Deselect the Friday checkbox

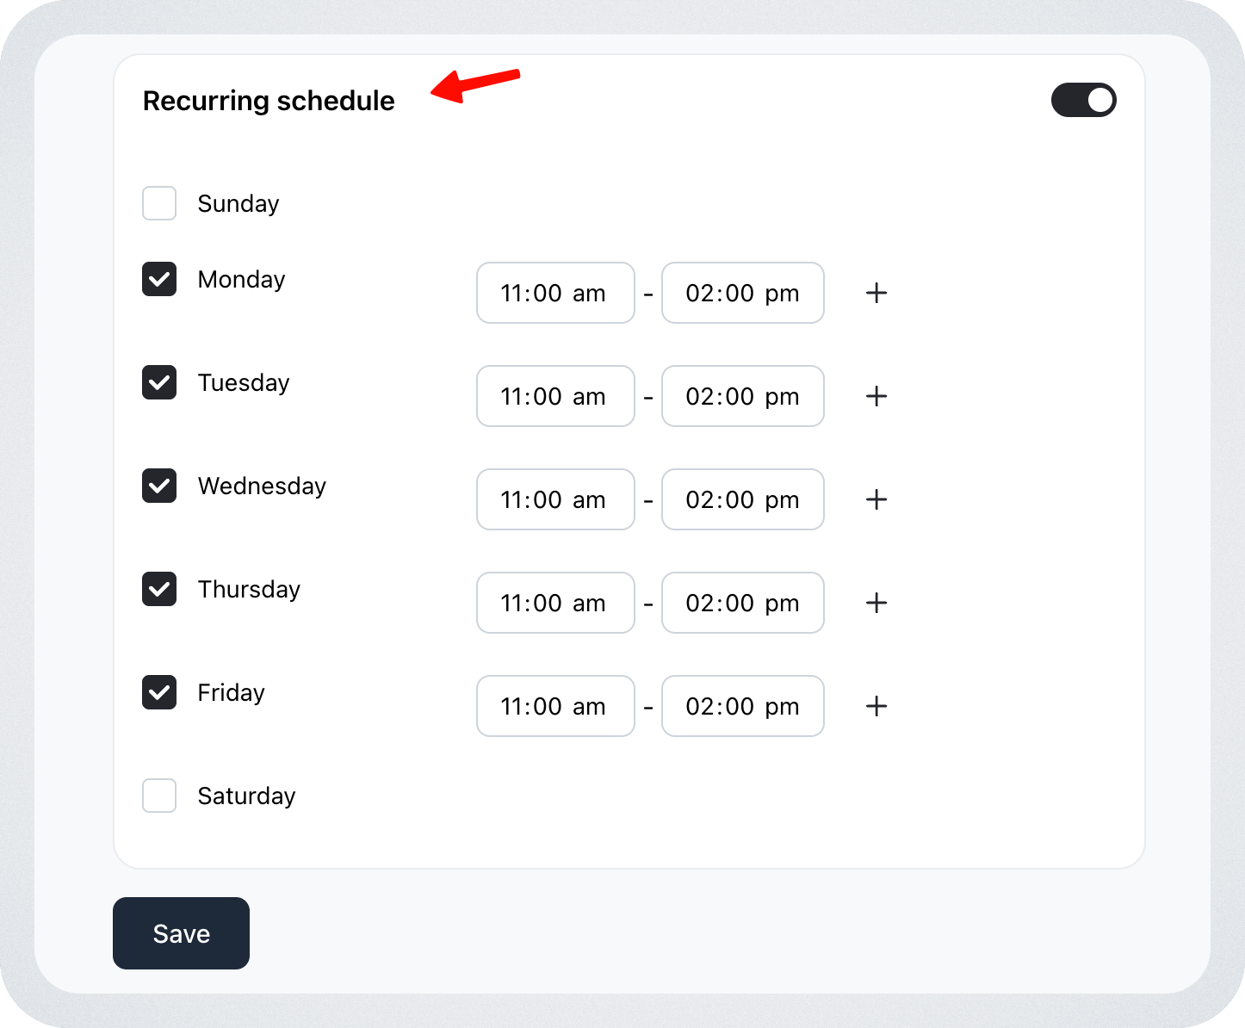(x=159, y=692)
